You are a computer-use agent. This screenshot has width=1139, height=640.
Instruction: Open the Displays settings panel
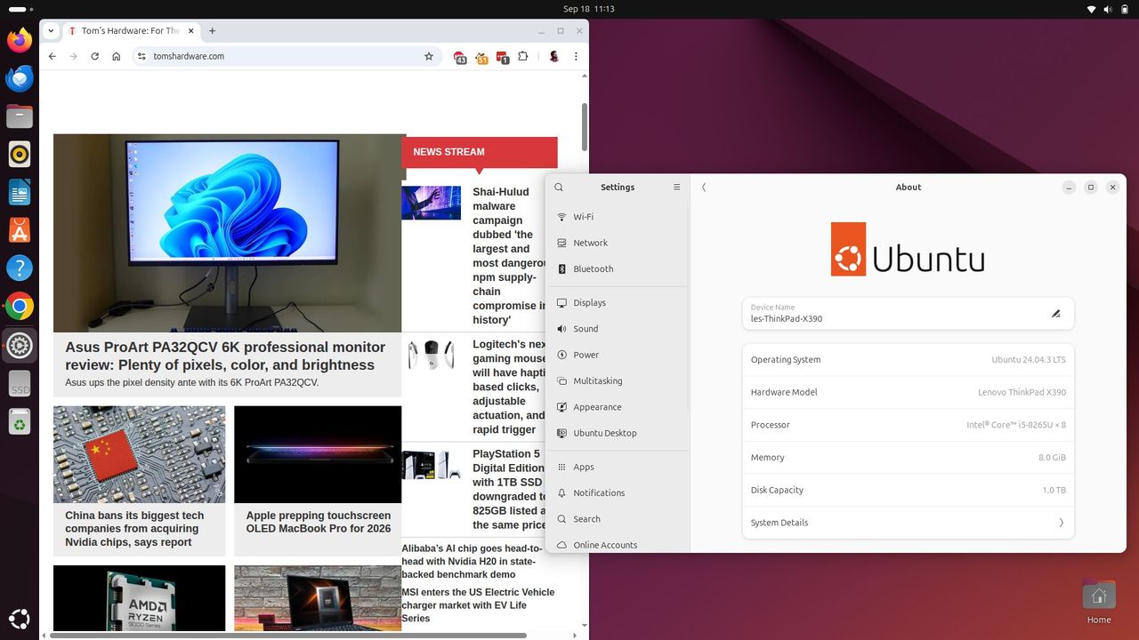click(x=618, y=303)
